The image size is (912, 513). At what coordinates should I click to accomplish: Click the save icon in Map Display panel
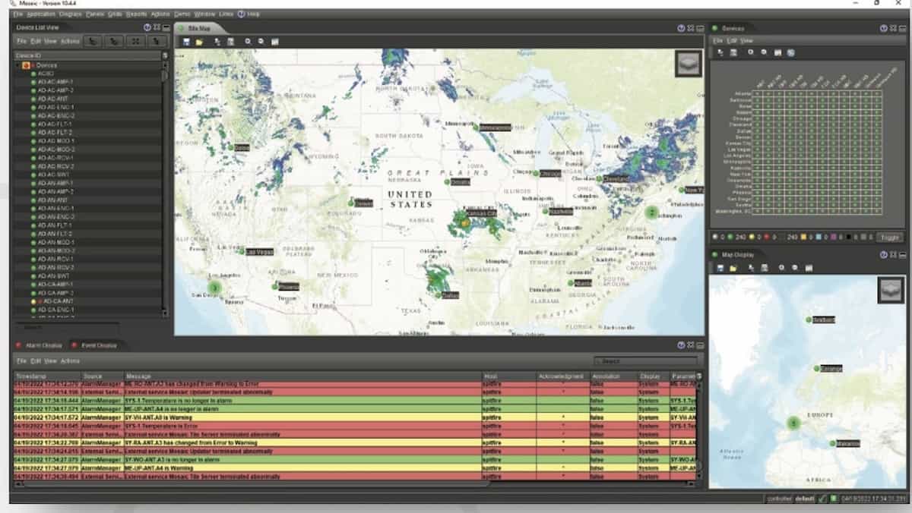tap(720, 268)
